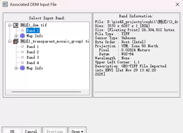Pick Band 3 in the band list
This screenshot has height=133, width=183.
click(x=32, y=57)
